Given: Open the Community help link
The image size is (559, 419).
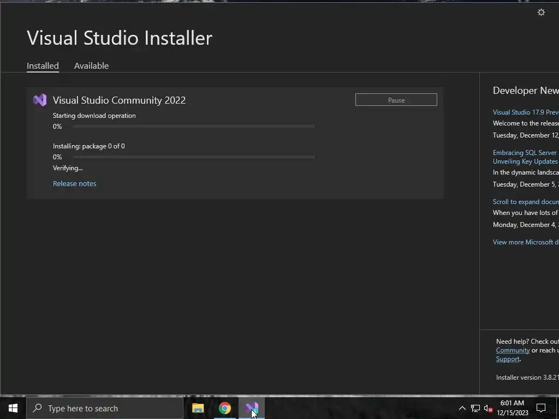Looking at the screenshot, I should click(x=513, y=350).
